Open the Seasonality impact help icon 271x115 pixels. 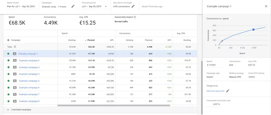pyautogui.click(x=135, y=17)
